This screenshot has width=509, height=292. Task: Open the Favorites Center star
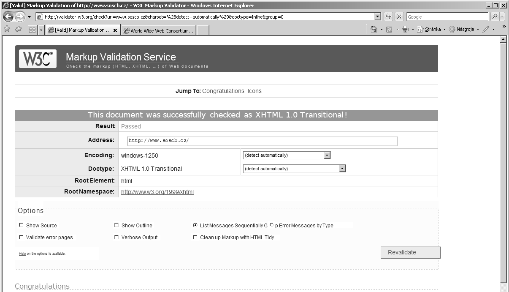(7, 30)
